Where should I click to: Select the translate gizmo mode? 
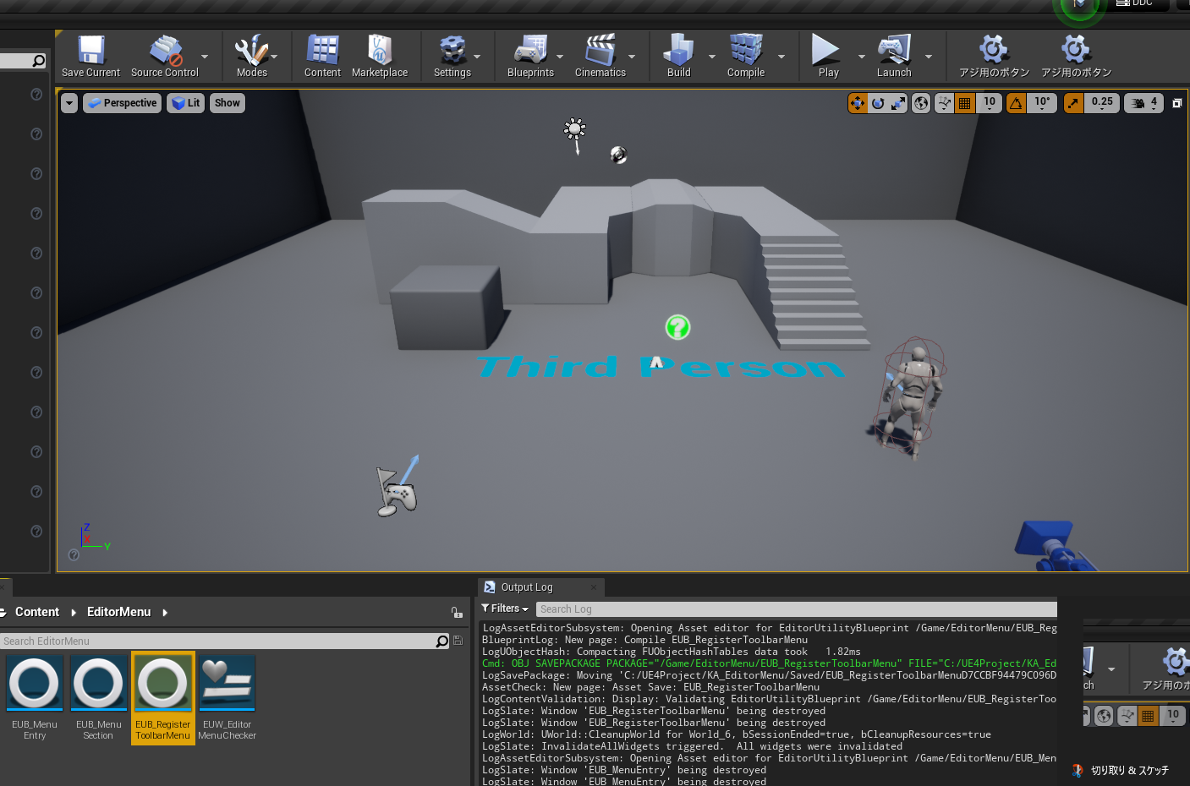click(858, 103)
